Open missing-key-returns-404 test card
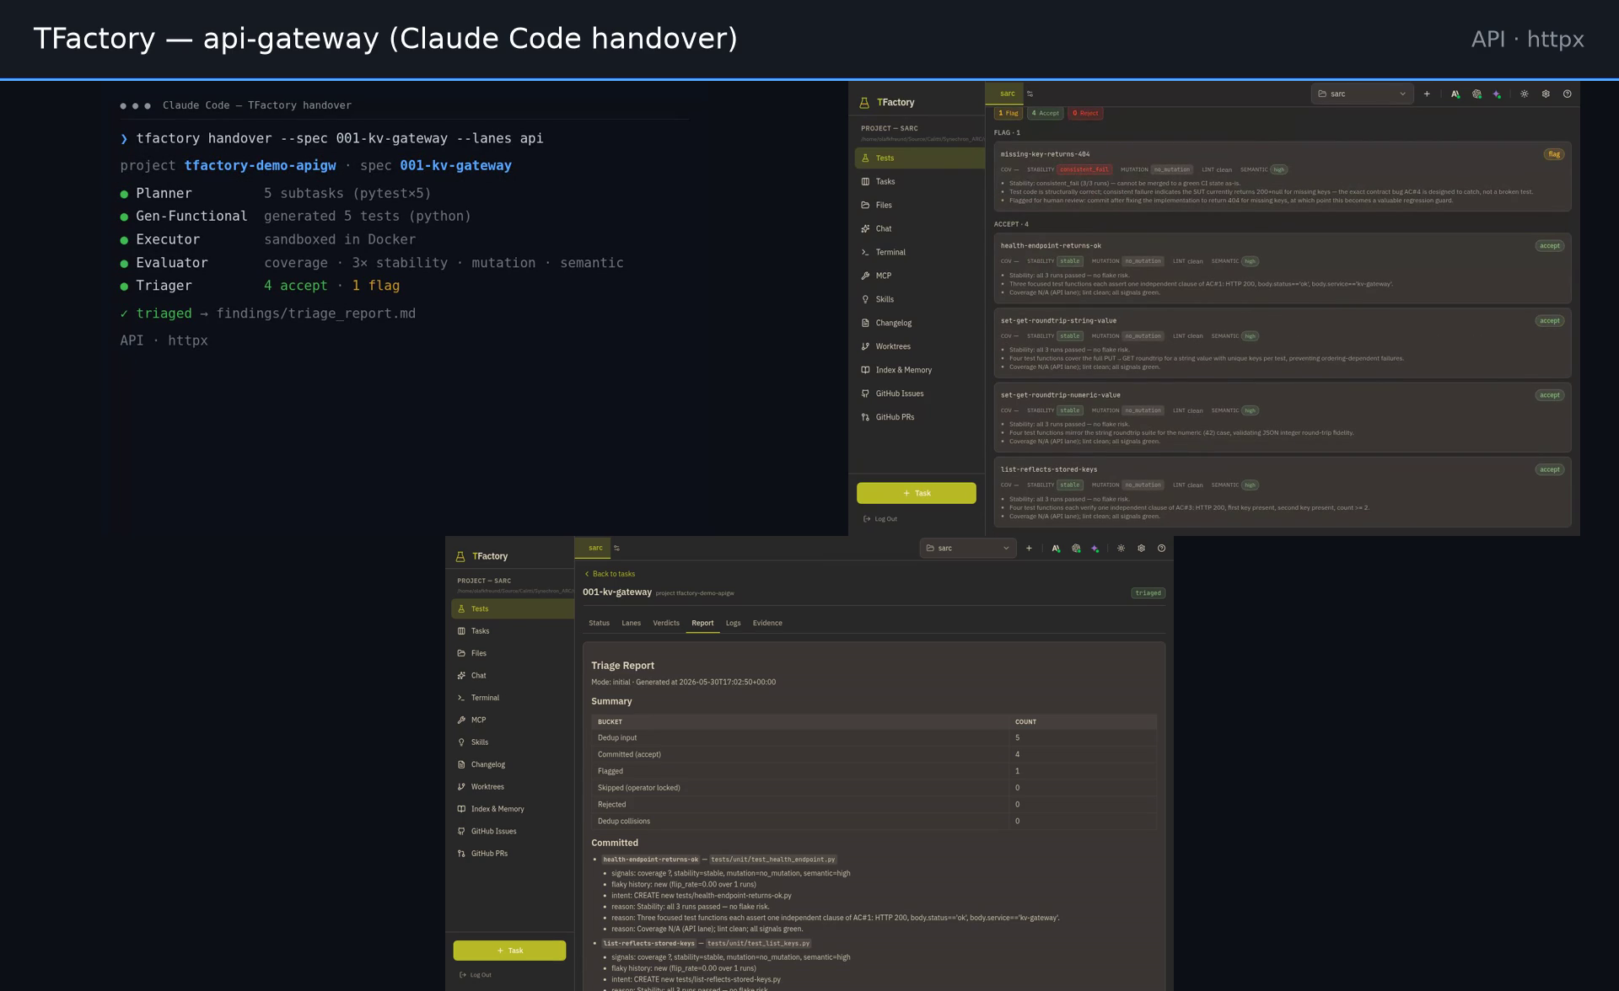Viewport: 1619px width, 991px height. pos(1283,176)
